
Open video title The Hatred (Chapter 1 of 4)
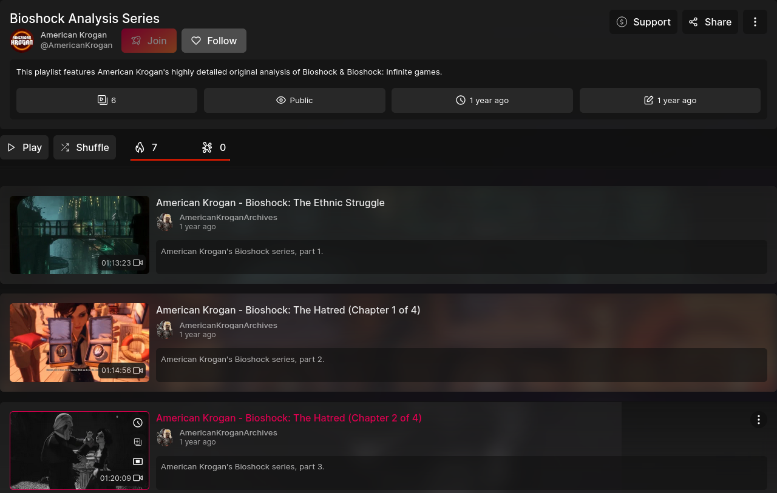pyautogui.click(x=288, y=310)
